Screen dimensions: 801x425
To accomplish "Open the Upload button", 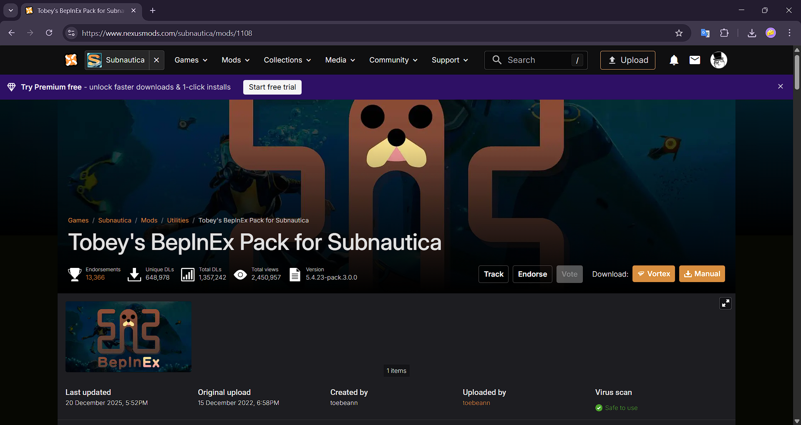I will click(628, 60).
